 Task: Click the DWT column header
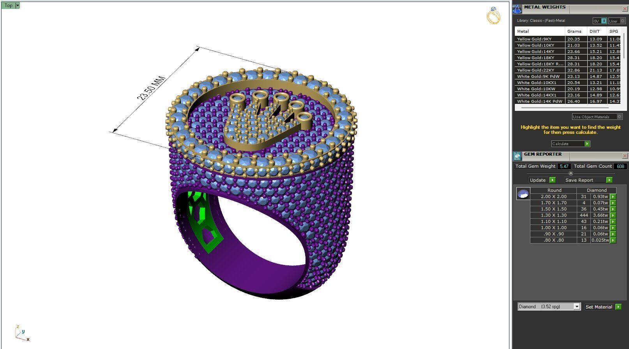(597, 31)
